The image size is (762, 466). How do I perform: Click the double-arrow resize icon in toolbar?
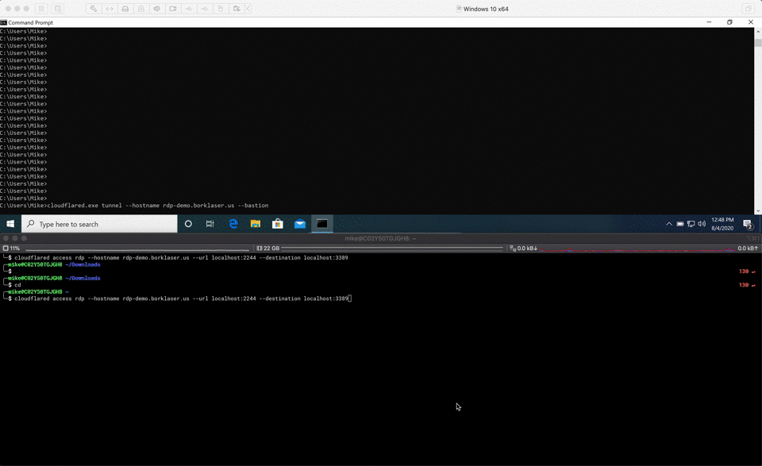tap(110, 9)
